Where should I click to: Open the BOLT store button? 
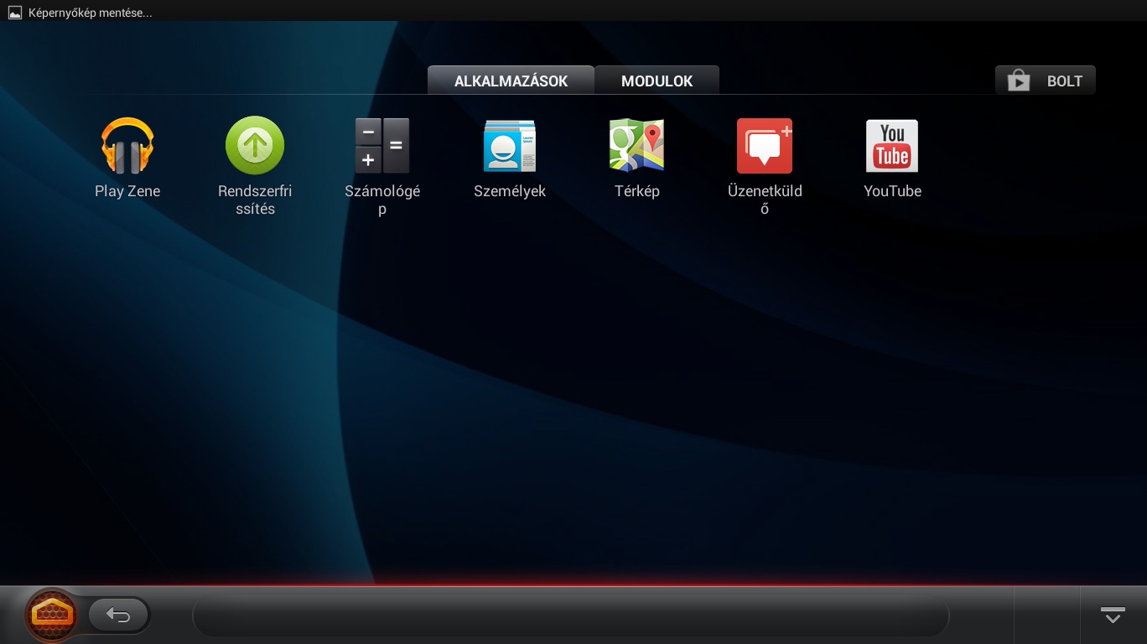pyautogui.click(x=1046, y=80)
